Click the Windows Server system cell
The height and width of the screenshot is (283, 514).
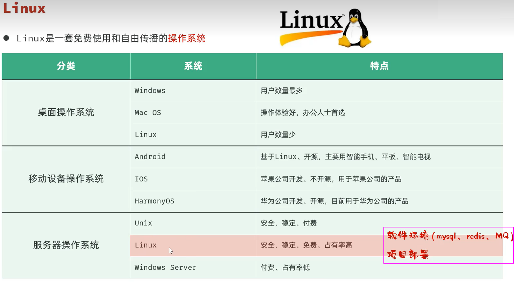(x=165, y=268)
